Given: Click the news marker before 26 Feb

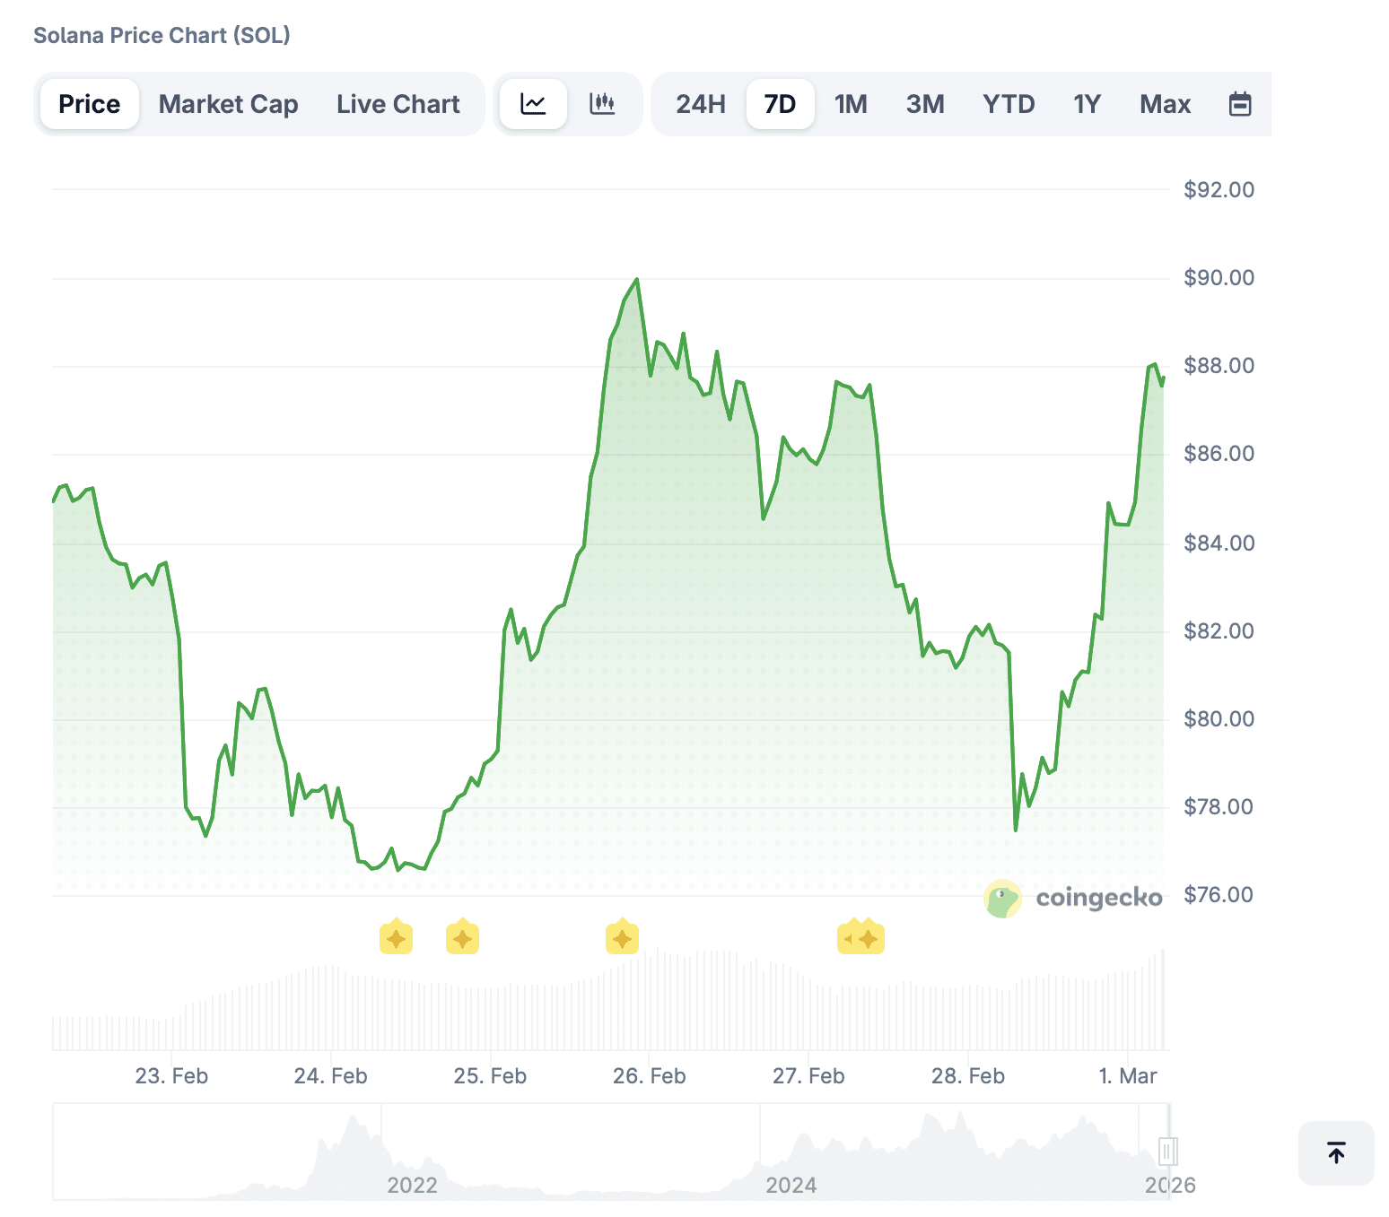Looking at the screenshot, I should click(x=622, y=939).
